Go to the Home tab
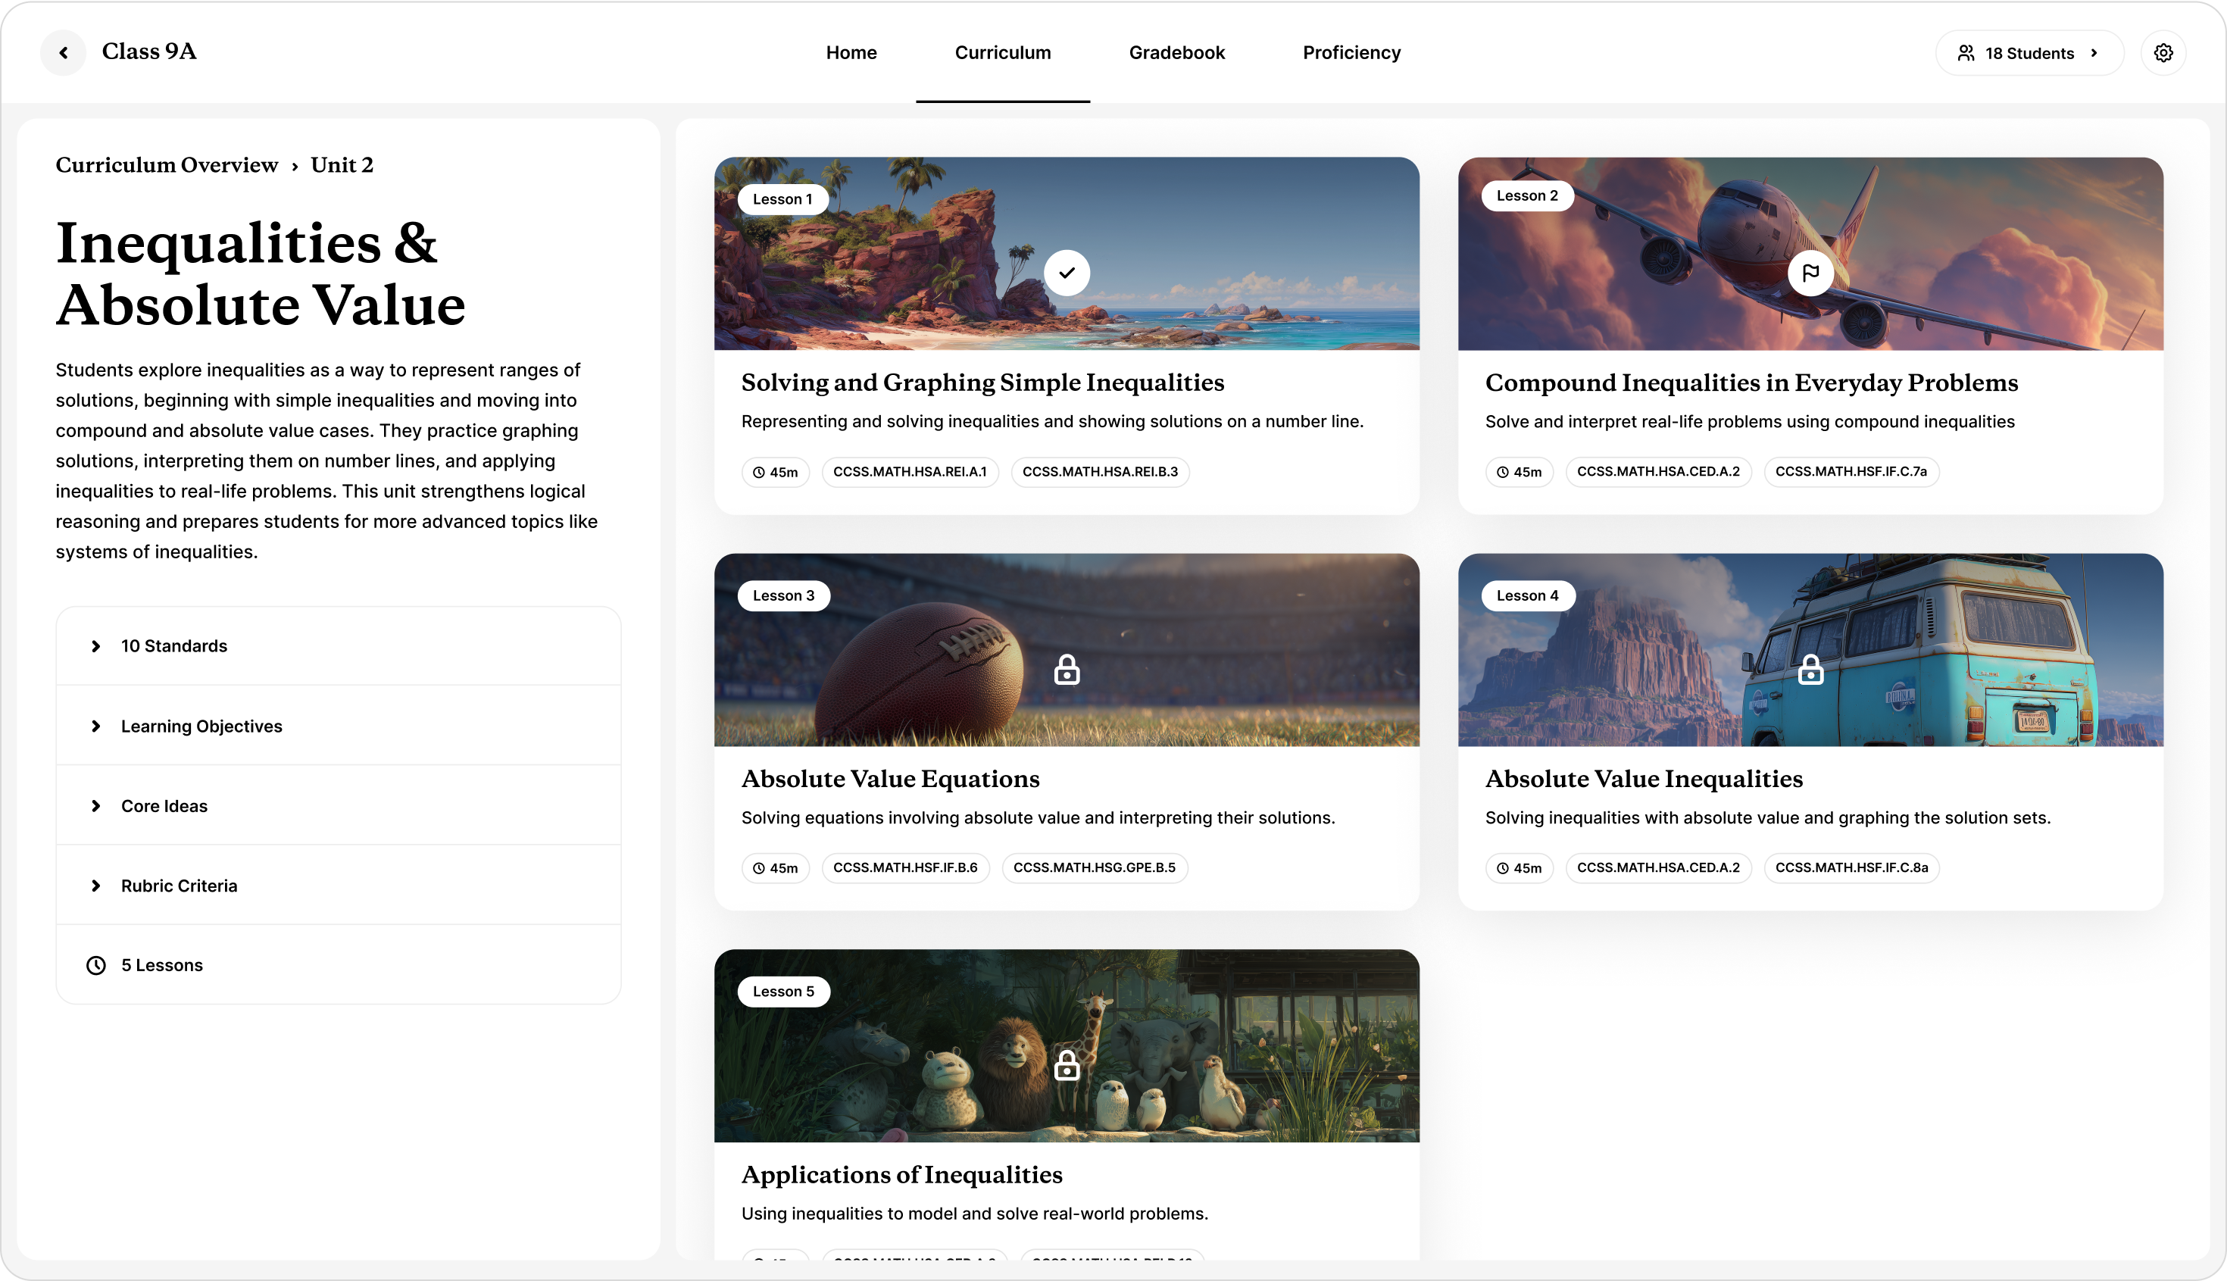 click(851, 53)
